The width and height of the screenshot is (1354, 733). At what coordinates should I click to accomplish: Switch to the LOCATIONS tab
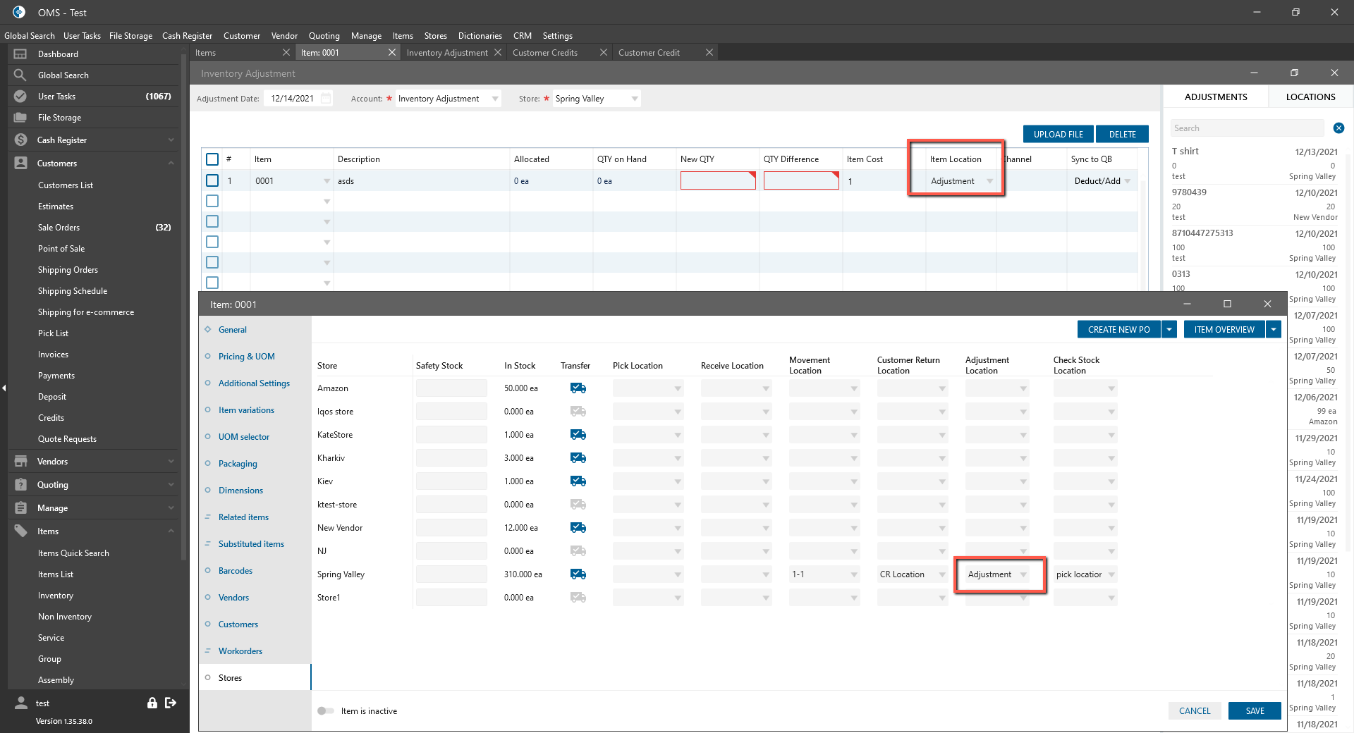click(x=1310, y=97)
